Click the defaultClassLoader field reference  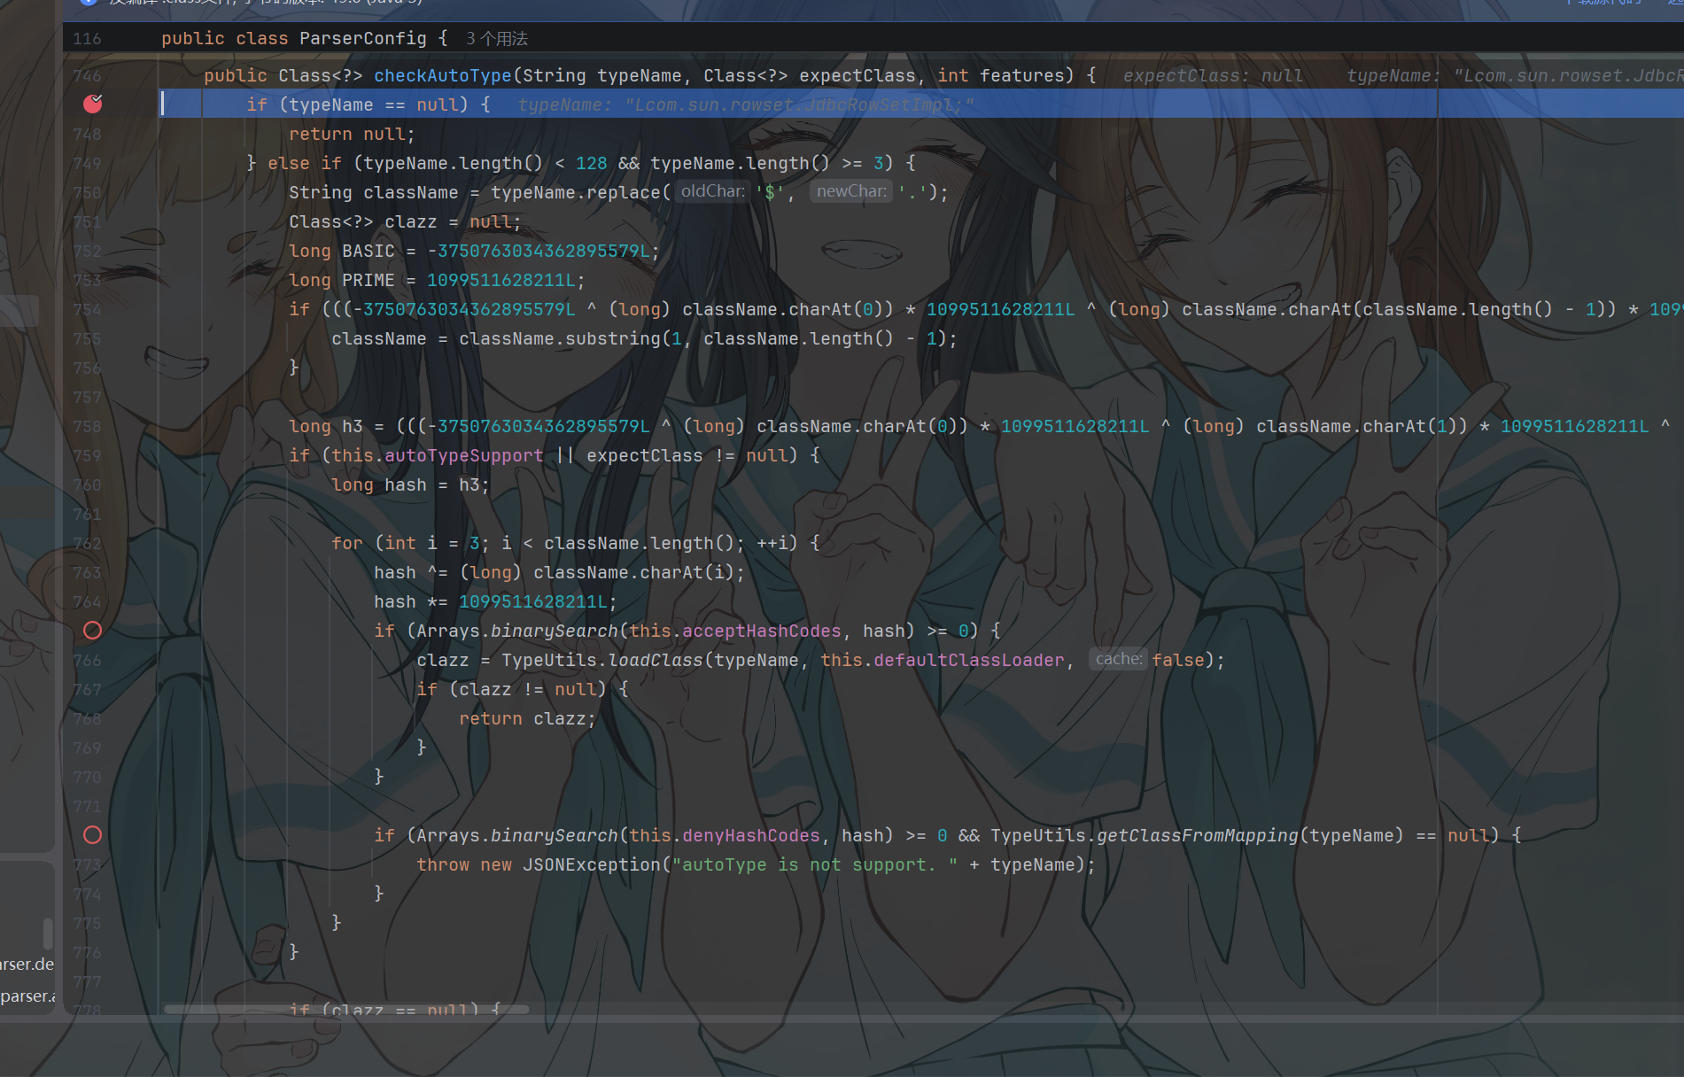click(x=969, y=660)
